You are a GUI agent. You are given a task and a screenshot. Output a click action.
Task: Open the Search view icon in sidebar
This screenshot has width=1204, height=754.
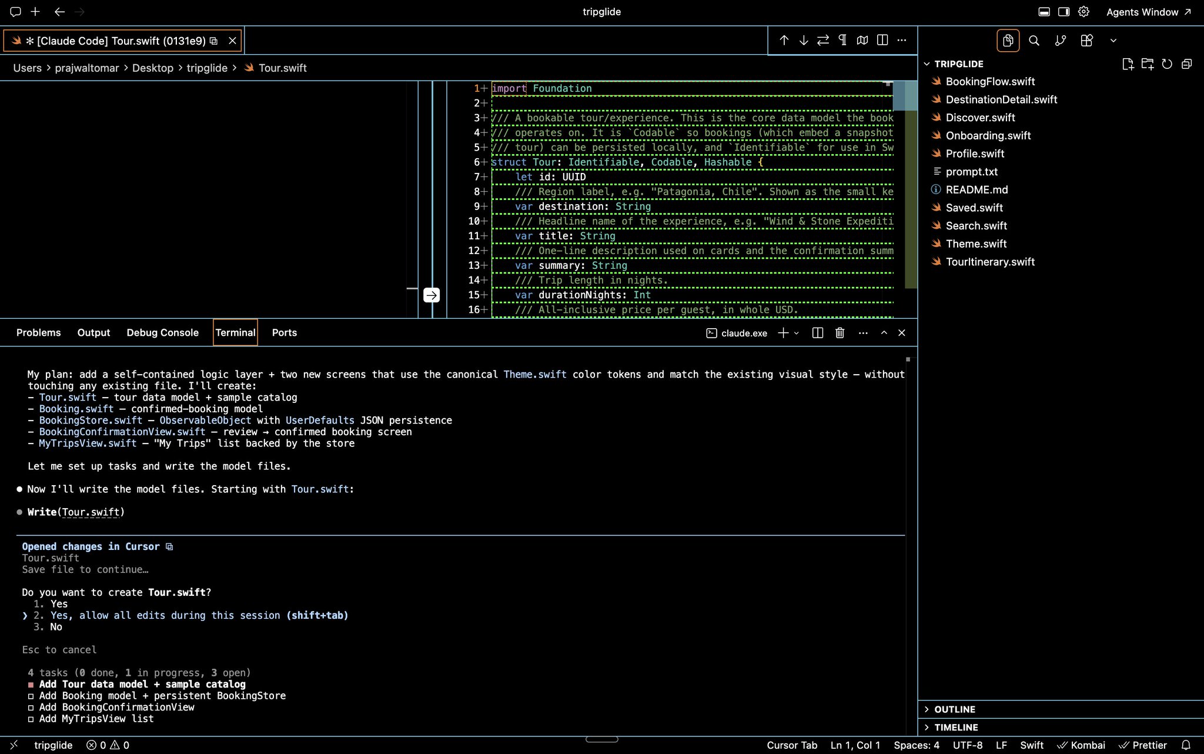coord(1034,41)
